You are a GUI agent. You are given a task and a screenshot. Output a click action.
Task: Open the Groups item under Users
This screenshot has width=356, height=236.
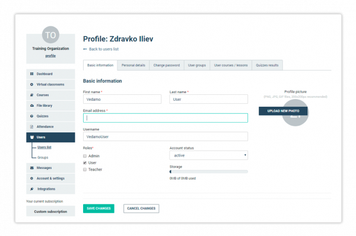coord(43,158)
